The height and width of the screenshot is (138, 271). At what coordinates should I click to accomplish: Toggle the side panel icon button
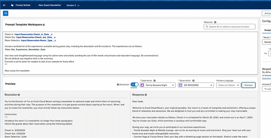click(5, 13)
